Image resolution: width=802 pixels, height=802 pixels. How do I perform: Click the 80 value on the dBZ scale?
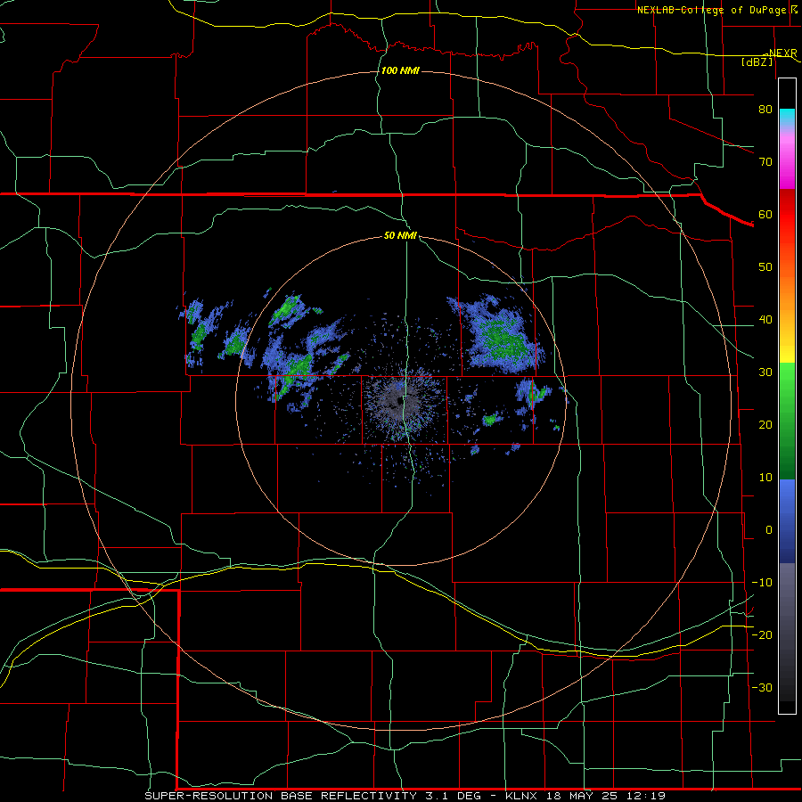(x=765, y=110)
